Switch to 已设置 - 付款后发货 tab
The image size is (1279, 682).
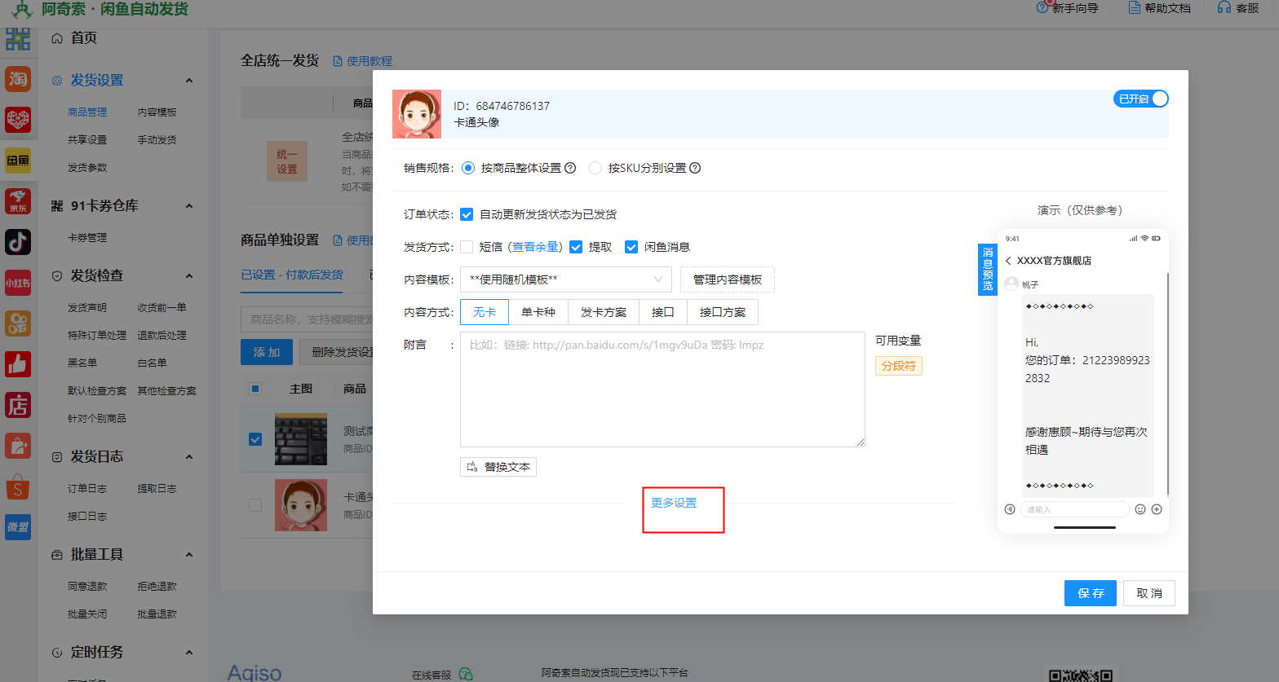pyautogui.click(x=292, y=275)
